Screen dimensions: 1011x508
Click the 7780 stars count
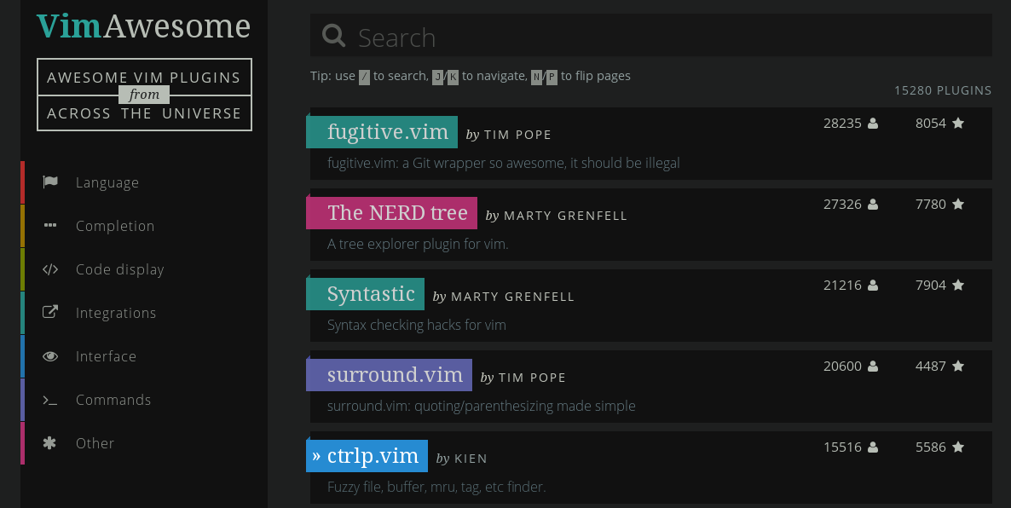point(930,205)
